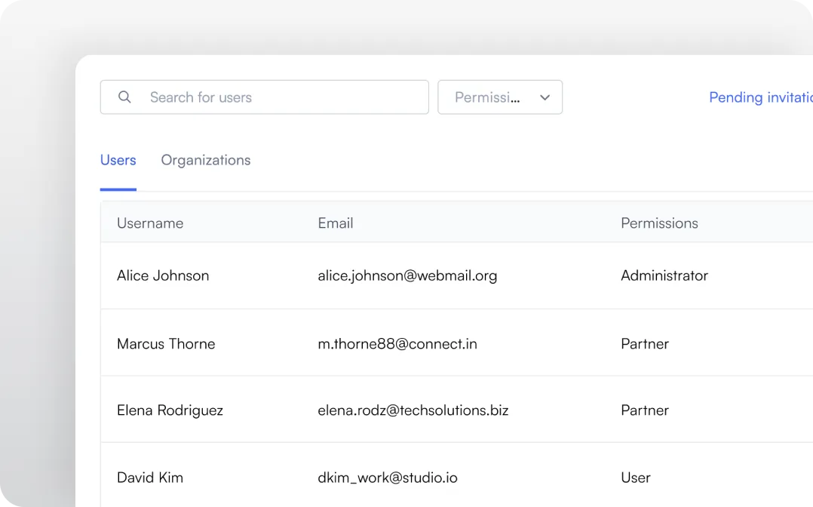Click dkim_work@studio.io email address
The width and height of the screenshot is (813, 507).
(388, 477)
